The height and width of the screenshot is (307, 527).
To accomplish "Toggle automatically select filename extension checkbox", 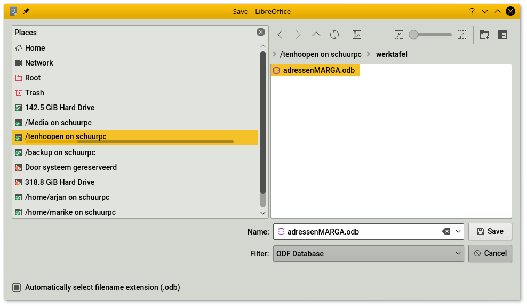I will tap(17, 287).
